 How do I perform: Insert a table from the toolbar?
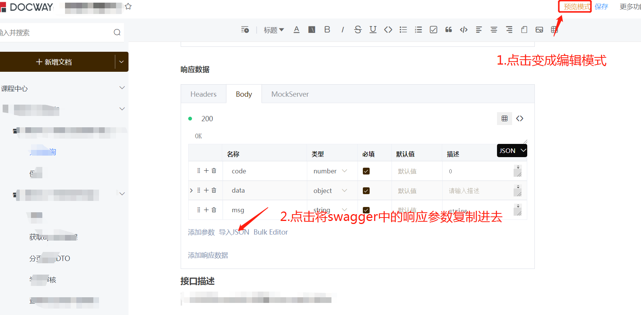coord(554,29)
